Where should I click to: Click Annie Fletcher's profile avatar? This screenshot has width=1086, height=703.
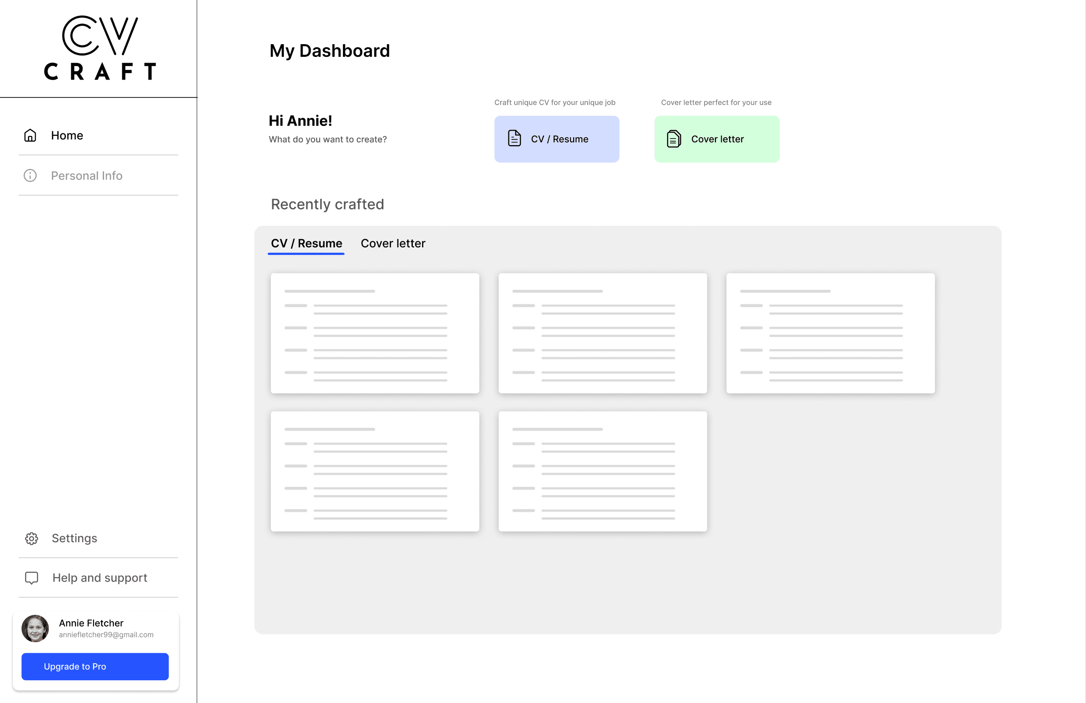pos(35,629)
